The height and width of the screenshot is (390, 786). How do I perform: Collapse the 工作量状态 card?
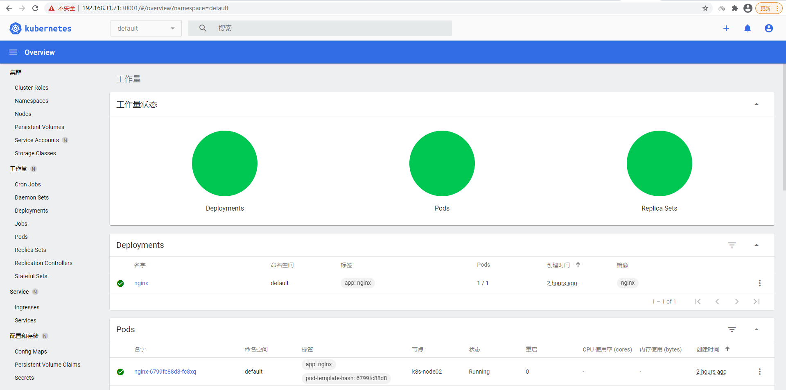pos(757,104)
